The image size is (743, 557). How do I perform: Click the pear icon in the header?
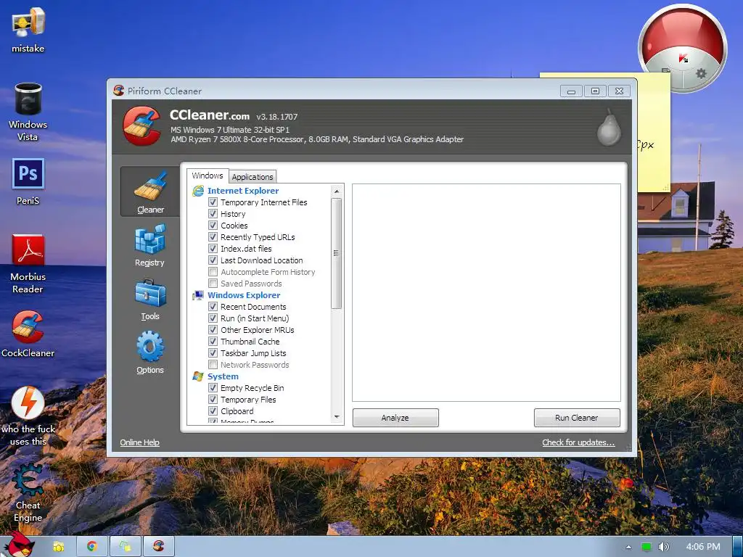[609, 127]
